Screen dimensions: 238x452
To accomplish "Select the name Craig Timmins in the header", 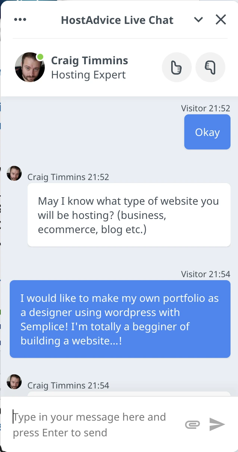I will pyautogui.click(x=90, y=60).
